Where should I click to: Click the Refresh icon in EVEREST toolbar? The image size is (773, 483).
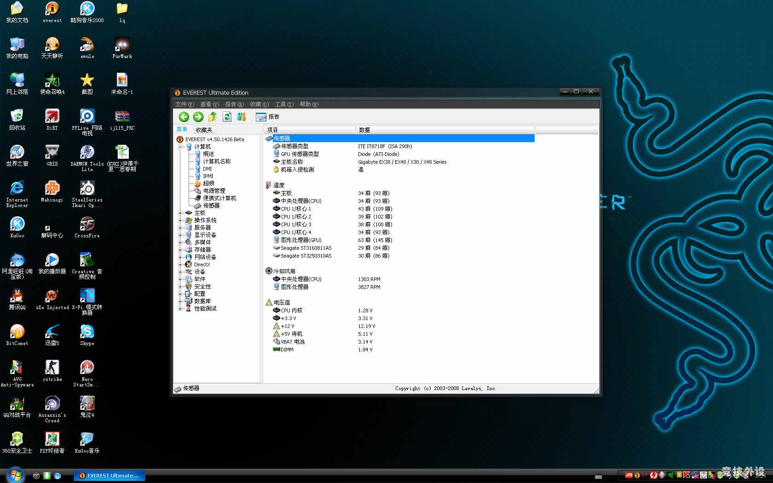point(227,117)
